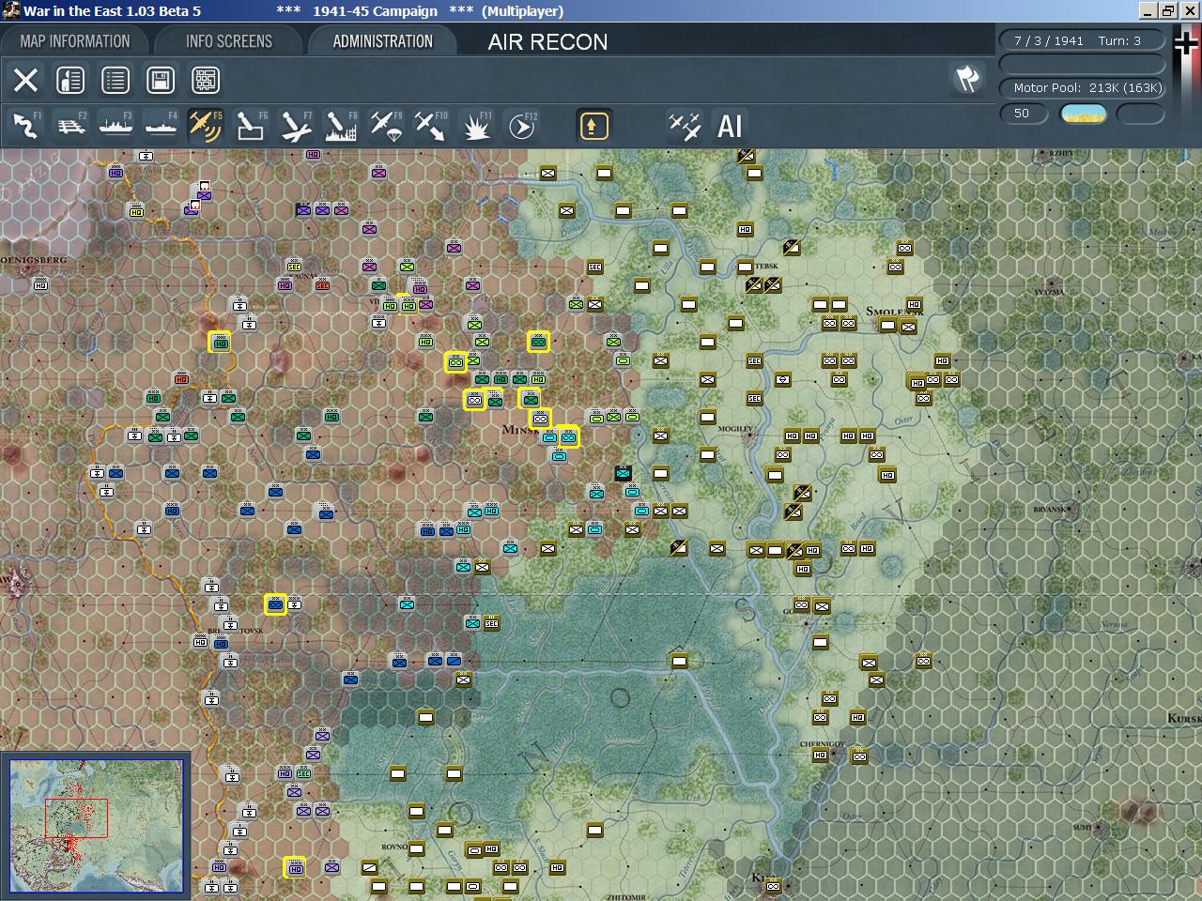Switch to the Map Information tab
Screen dimensions: 1202x901
[x=75, y=41]
